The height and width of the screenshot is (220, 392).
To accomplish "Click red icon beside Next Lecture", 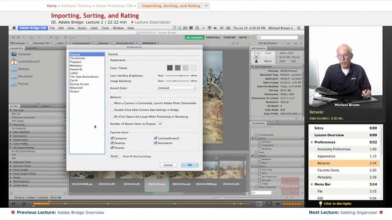I will [x=381, y=212].
